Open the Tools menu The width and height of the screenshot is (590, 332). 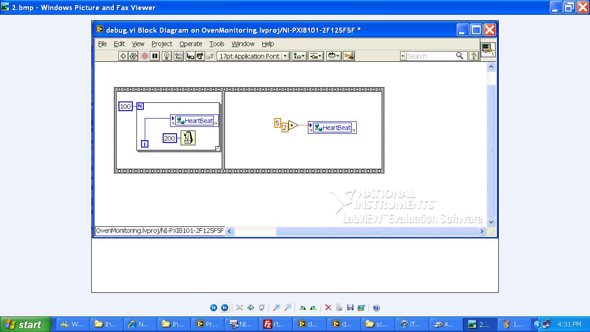point(217,44)
